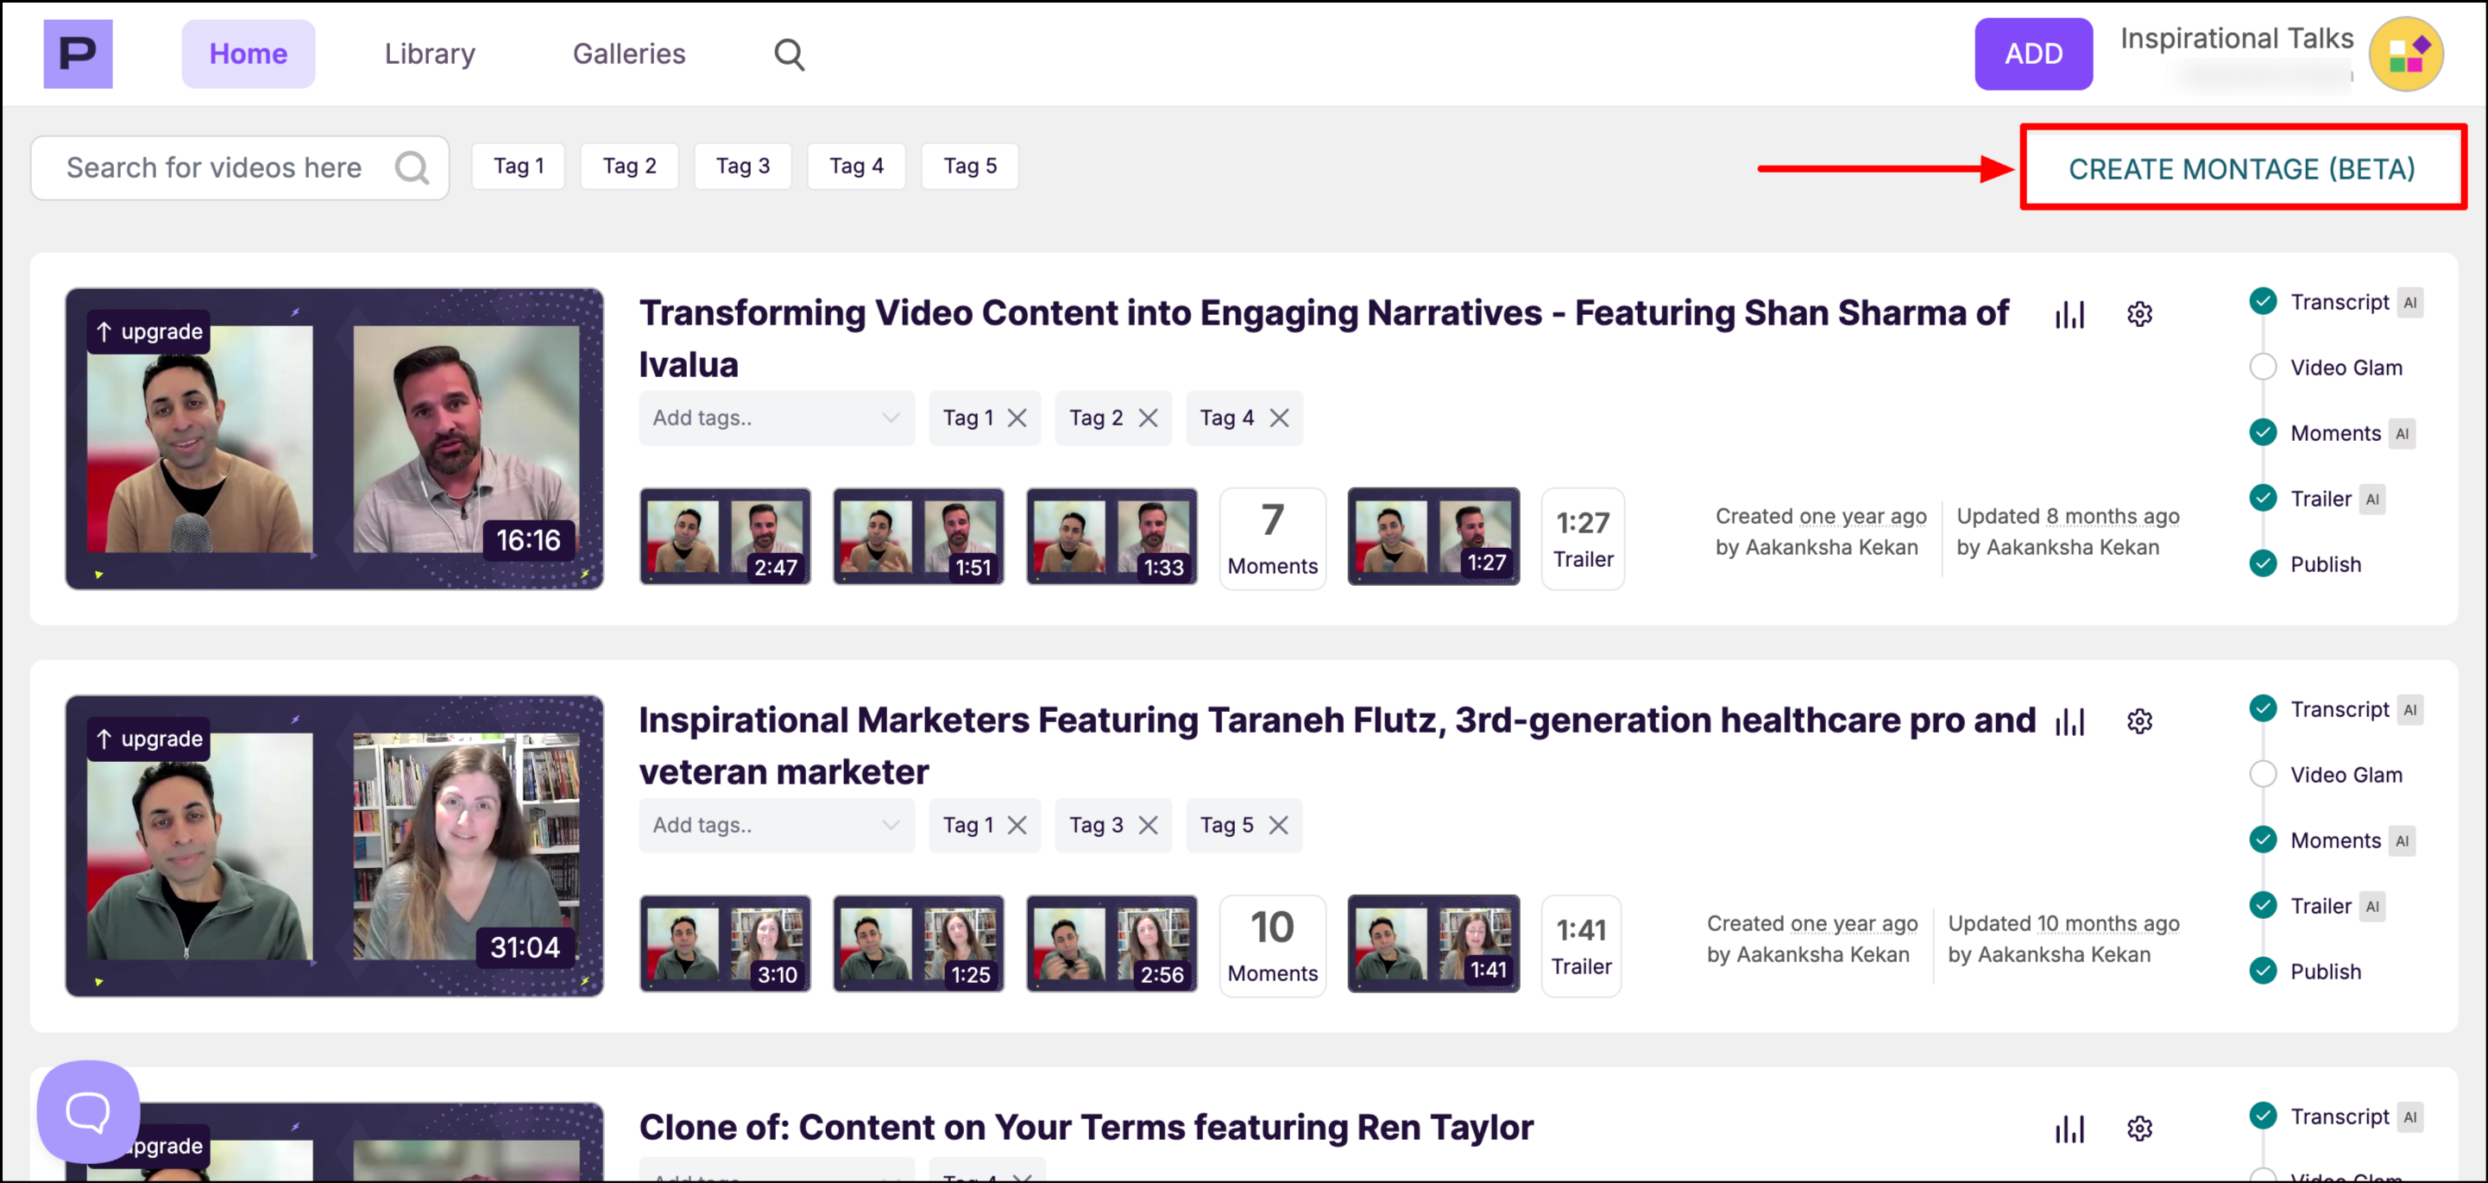Click the profile avatar icon
This screenshot has height=1183, width=2488.
click(2406, 54)
